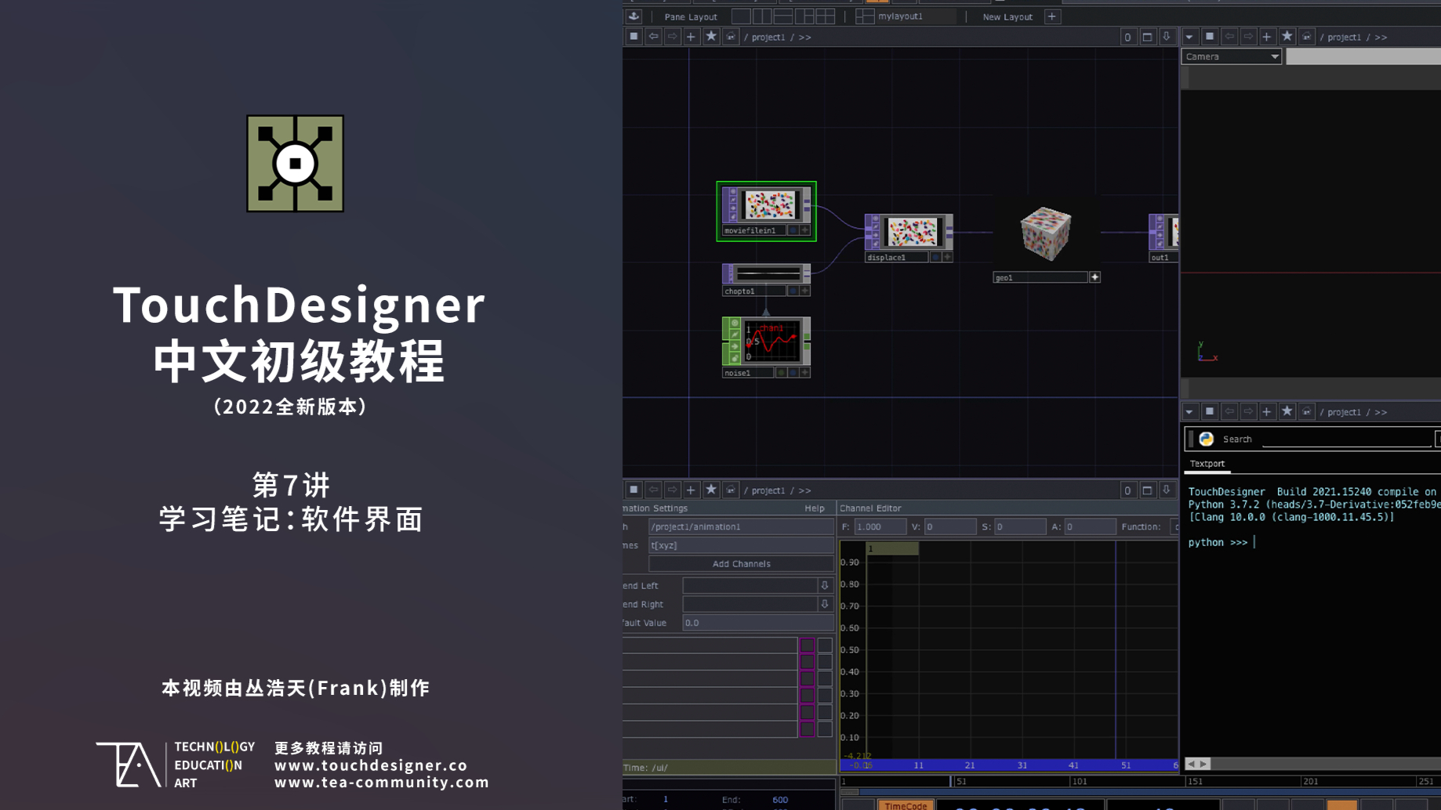Click the Default Value field showing 0.0
1441x810 pixels.
point(758,623)
